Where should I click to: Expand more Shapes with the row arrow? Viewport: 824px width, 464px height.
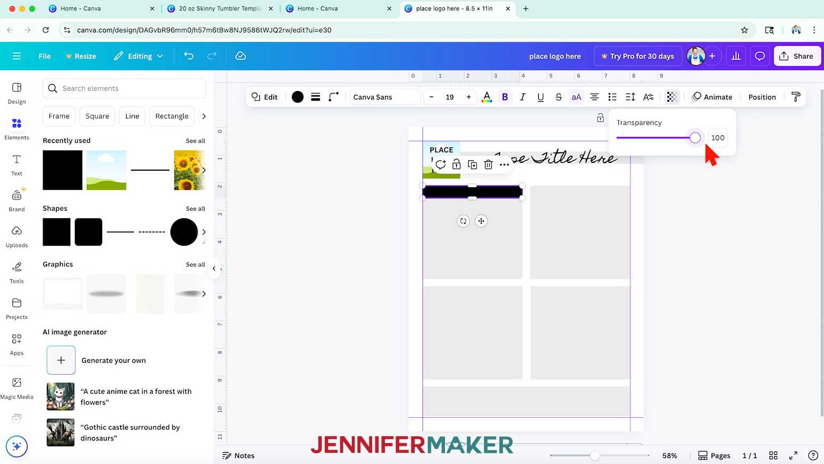point(204,232)
